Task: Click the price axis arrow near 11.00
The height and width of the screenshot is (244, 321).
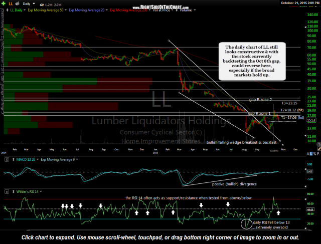Action: point(305,136)
